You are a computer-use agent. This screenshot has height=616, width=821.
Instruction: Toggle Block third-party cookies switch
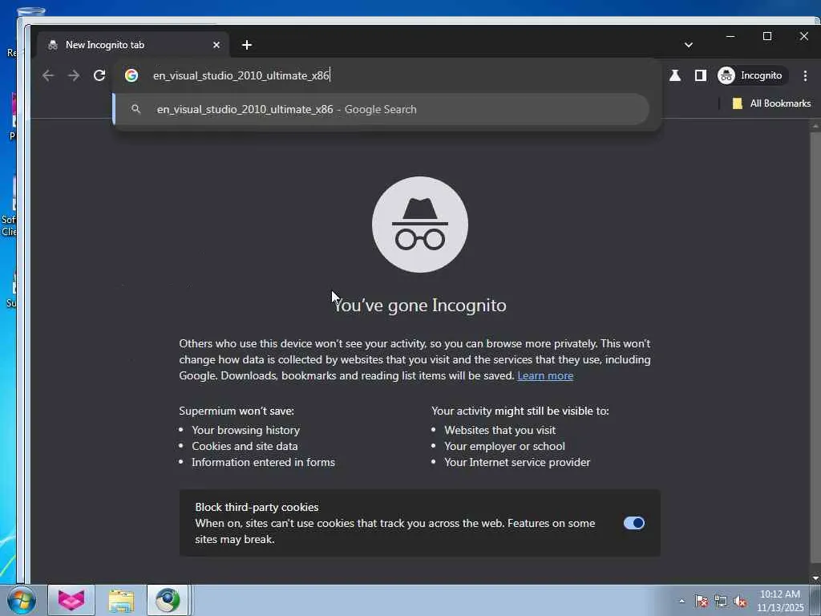pyautogui.click(x=634, y=523)
